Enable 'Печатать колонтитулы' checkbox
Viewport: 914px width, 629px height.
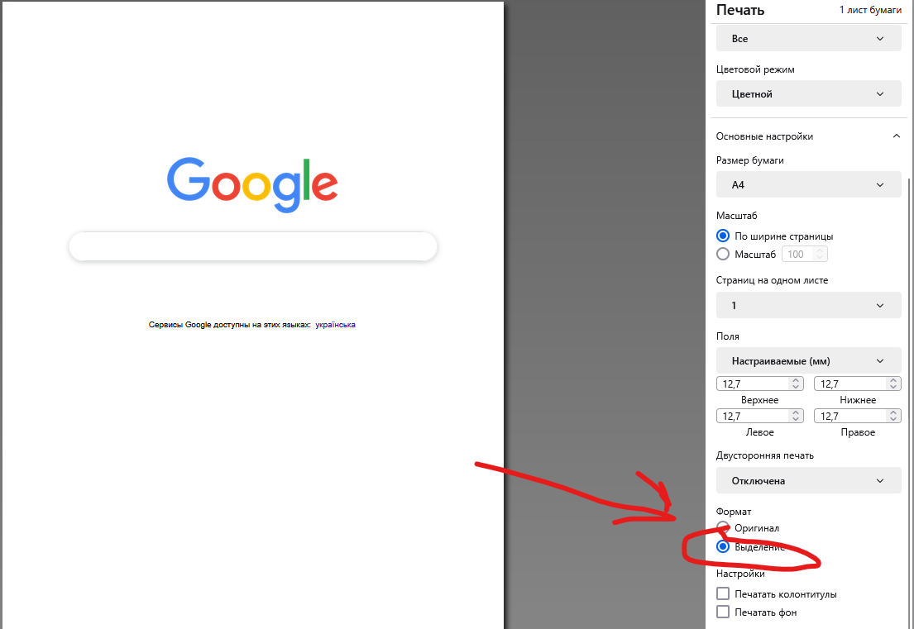pyautogui.click(x=723, y=594)
